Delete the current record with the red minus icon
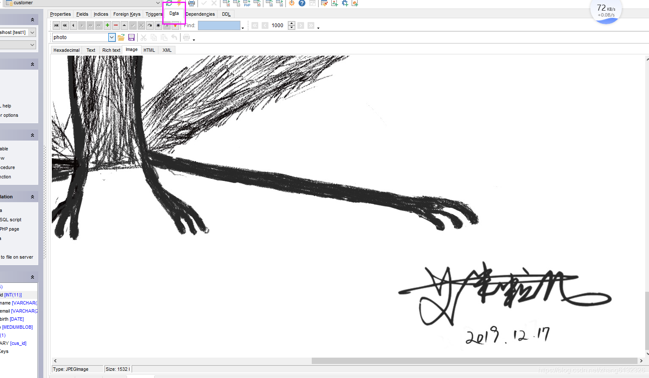Viewport: 649px width, 378px height. tap(116, 25)
